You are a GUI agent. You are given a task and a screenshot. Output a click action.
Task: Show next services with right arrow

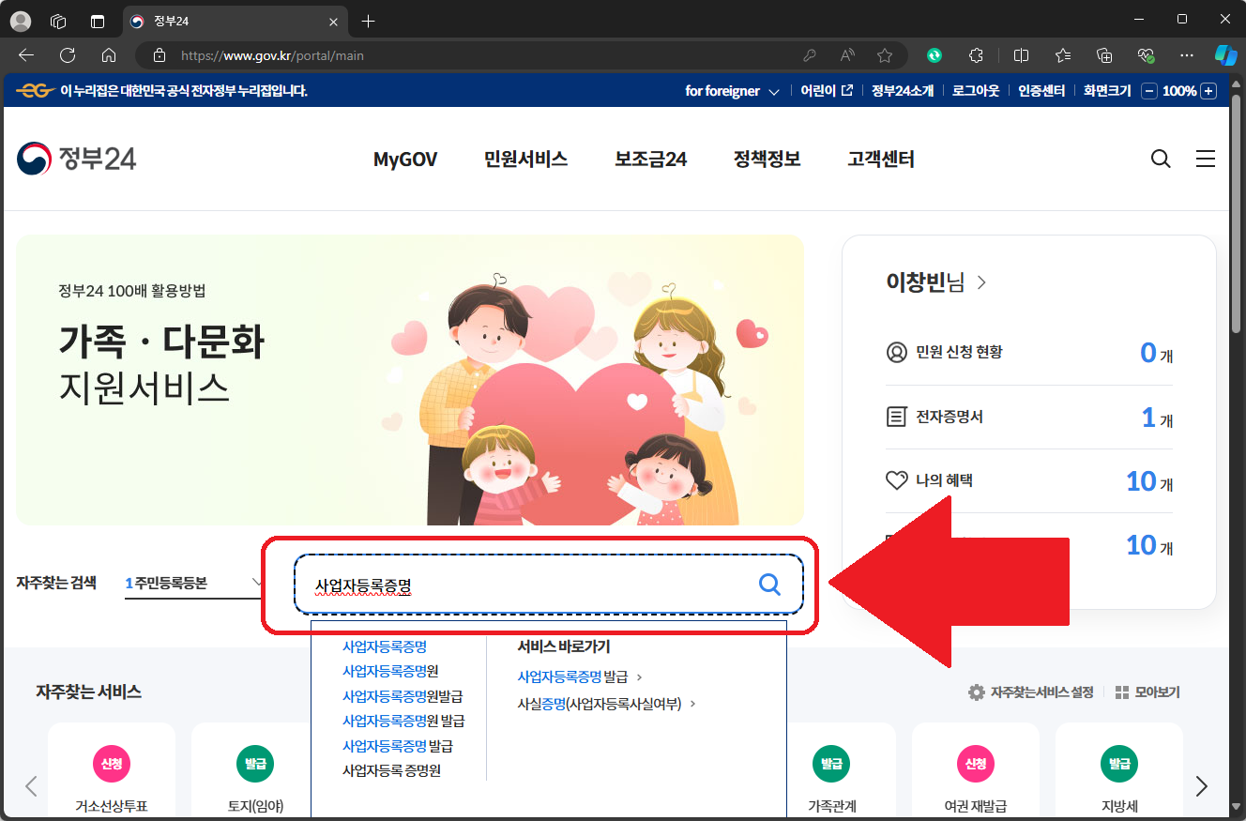[1202, 786]
